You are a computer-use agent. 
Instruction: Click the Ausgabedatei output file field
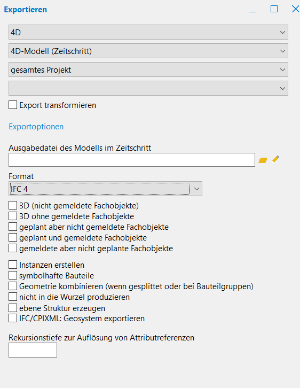coord(132,160)
